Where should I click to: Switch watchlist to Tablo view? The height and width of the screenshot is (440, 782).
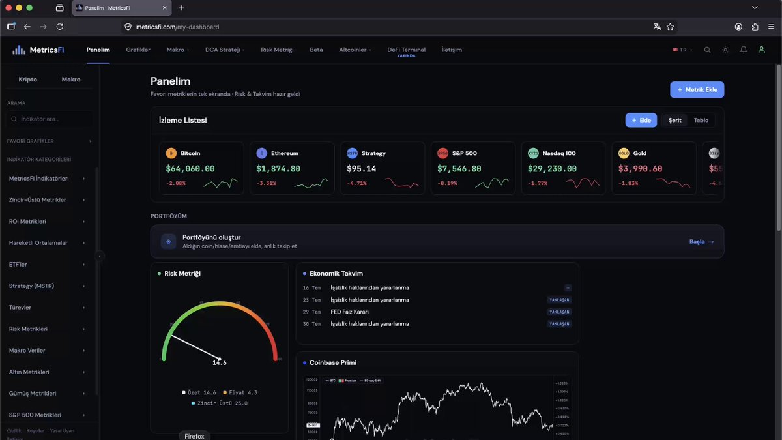[701, 120]
